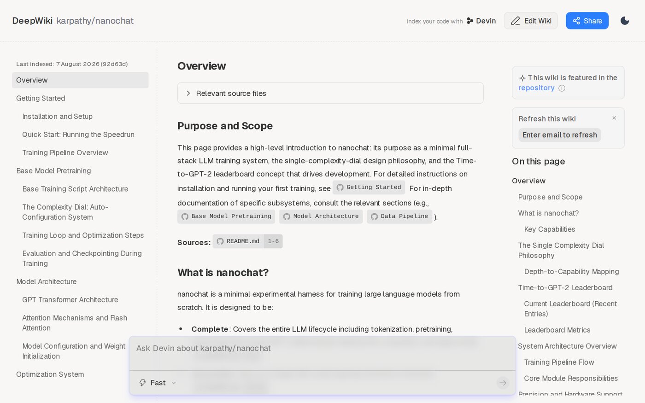Open Training Loop and Optimization Steps
Viewport: 645px width, 403px height.
[83, 235]
